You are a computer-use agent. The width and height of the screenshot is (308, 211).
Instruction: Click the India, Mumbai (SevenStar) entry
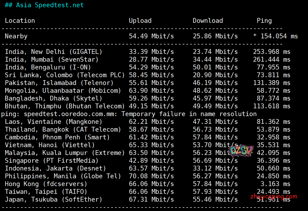(x=52, y=60)
